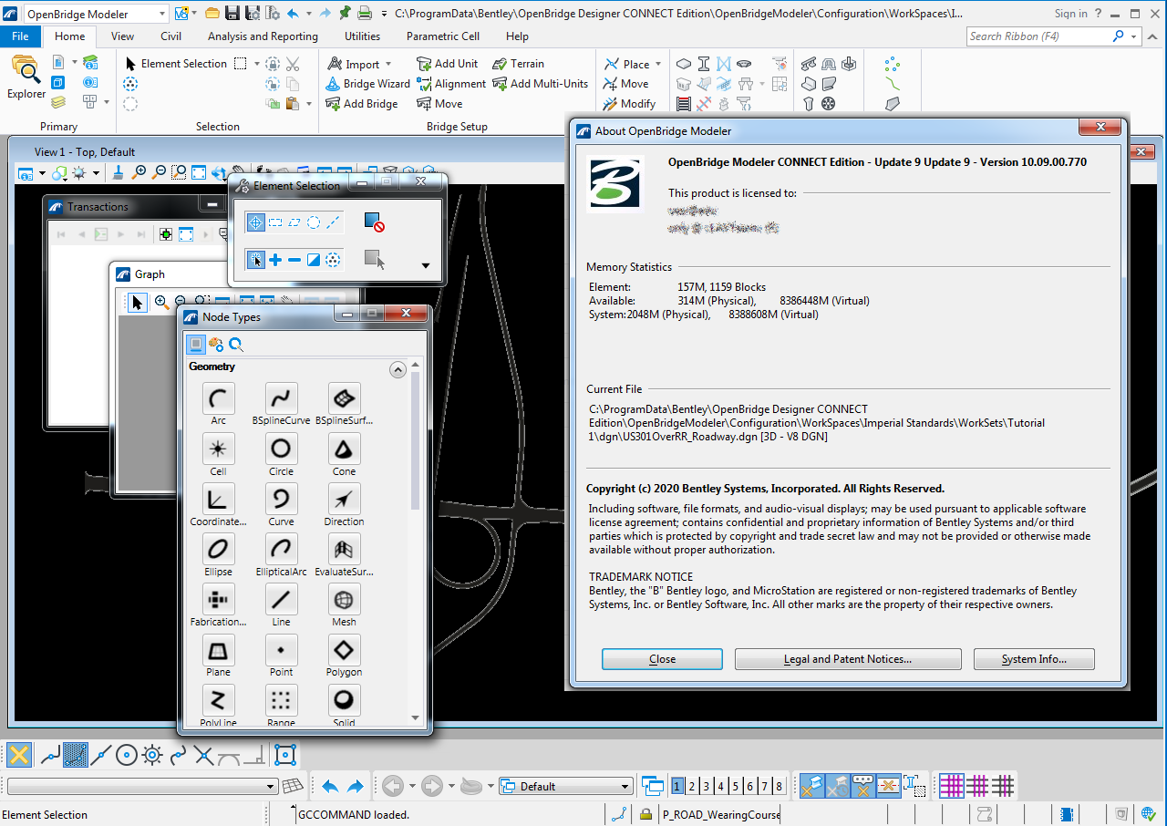This screenshot has height=826, width=1167.
Task: Toggle view number 8 button
Action: [x=779, y=786]
